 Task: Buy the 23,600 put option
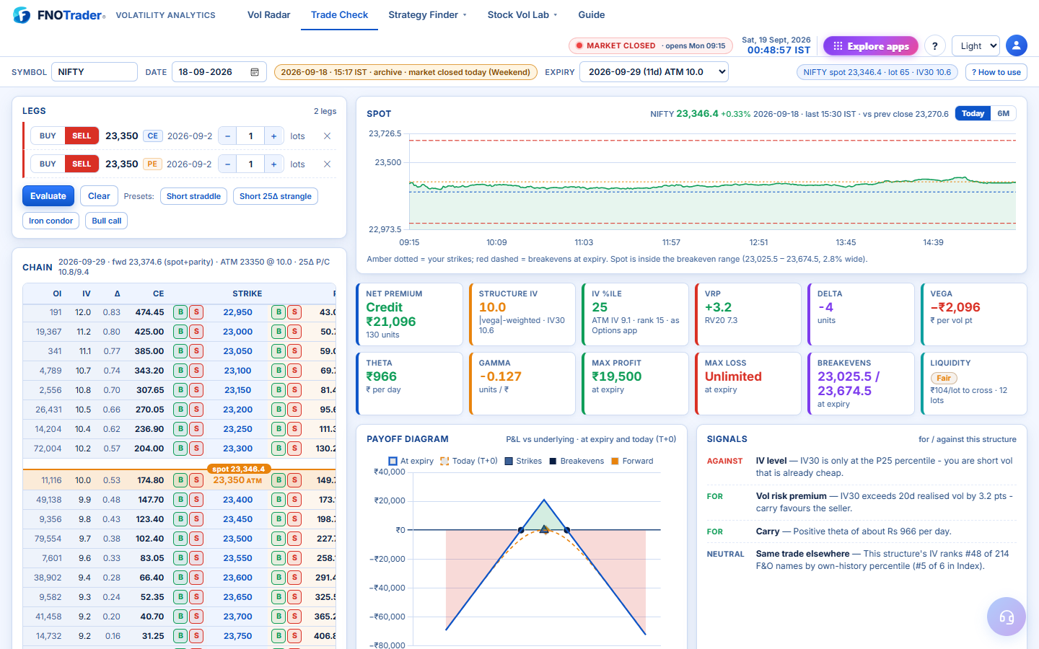[279, 578]
